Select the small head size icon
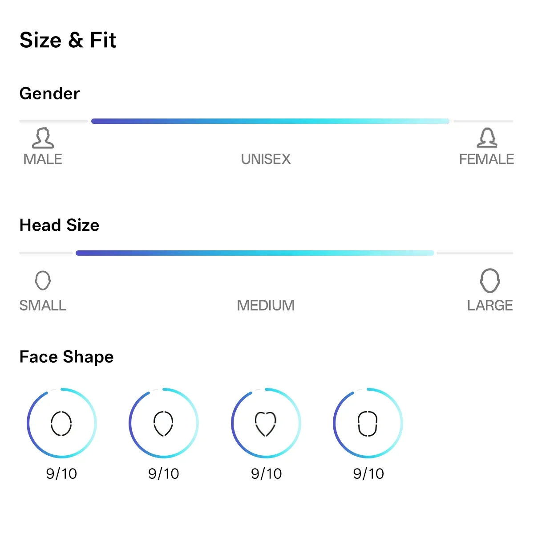The height and width of the screenshot is (535, 534). (43, 281)
